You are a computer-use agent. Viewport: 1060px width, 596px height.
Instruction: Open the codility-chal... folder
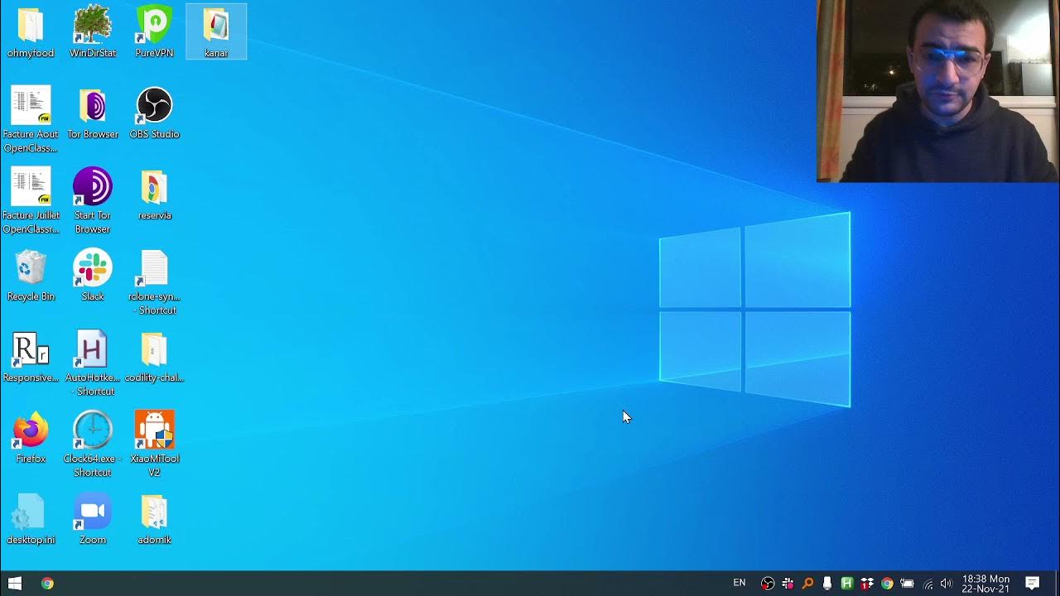(154, 357)
